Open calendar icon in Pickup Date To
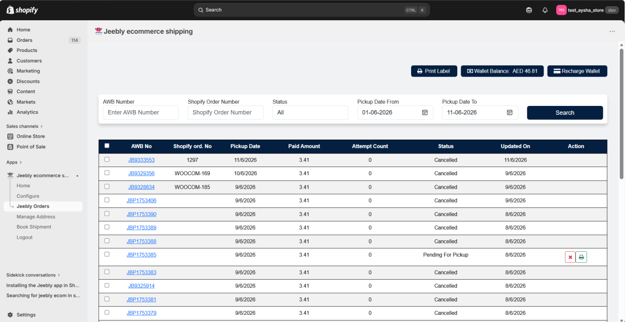Viewport: 626px width, 322px height. (509, 113)
